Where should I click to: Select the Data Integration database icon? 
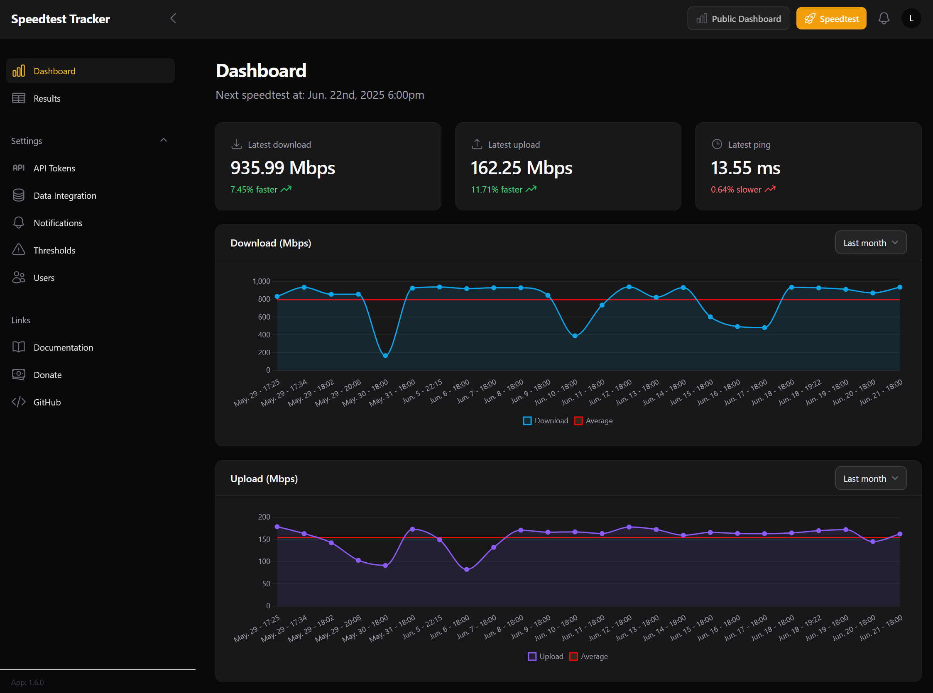pos(18,195)
